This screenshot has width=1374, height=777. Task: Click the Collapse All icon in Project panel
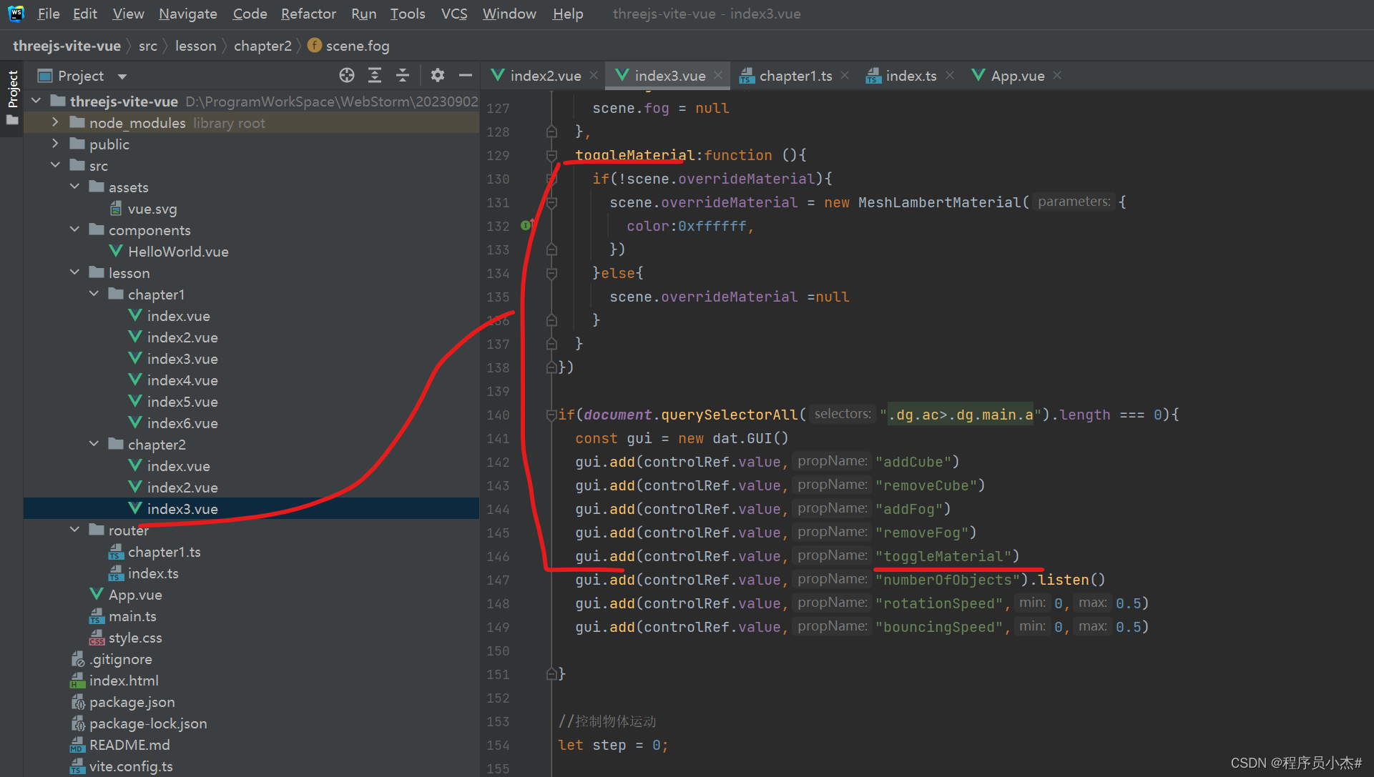[x=403, y=76]
